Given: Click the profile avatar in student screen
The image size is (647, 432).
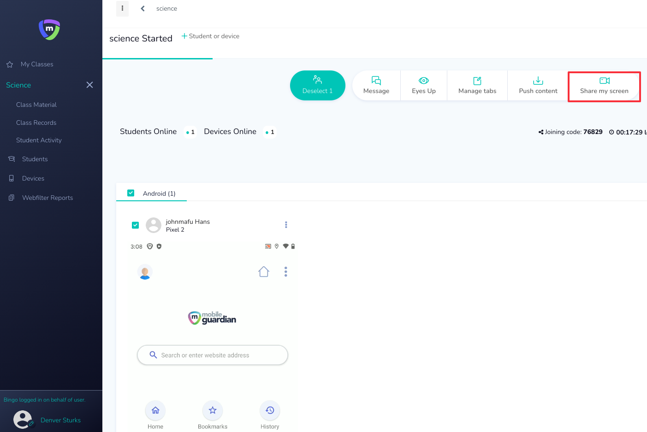Looking at the screenshot, I should (x=145, y=272).
